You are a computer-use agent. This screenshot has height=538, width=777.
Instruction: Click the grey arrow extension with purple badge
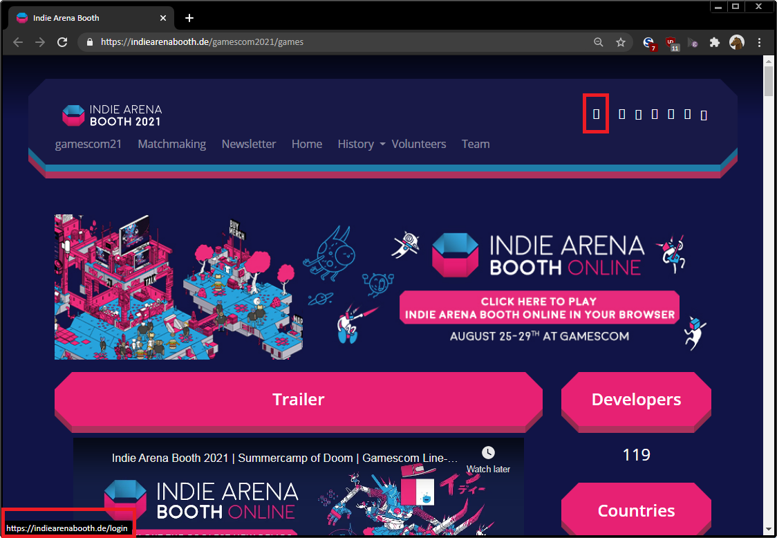click(693, 43)
